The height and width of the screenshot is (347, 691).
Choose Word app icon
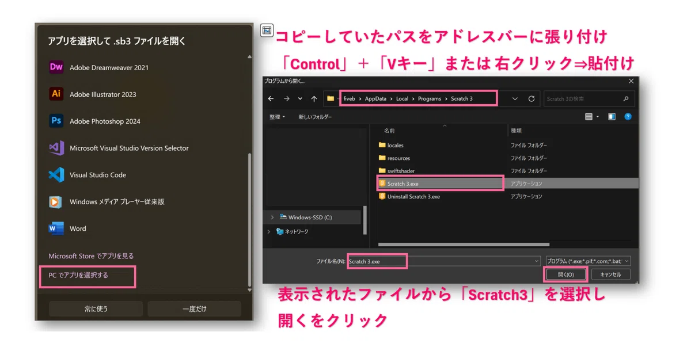56,228
